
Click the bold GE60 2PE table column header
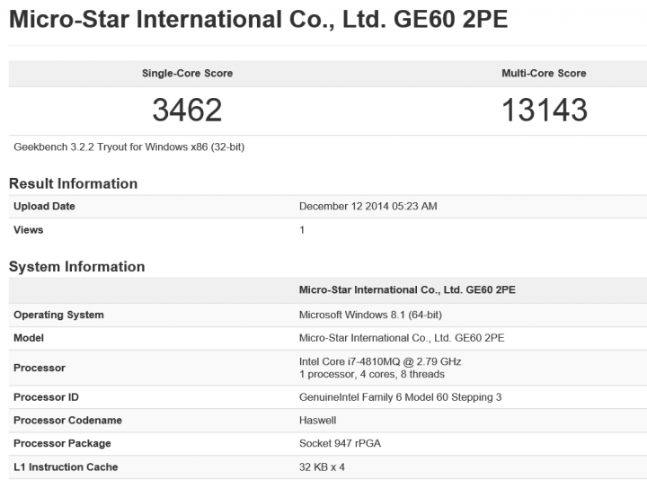(x=407, y=289)
